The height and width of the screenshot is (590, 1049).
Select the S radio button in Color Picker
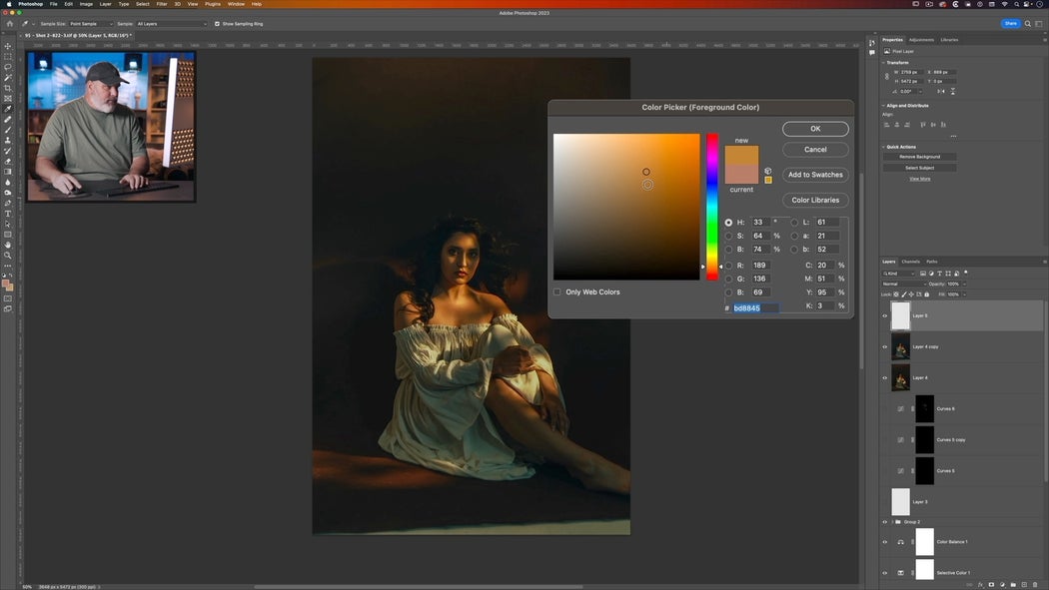point(729,236)
